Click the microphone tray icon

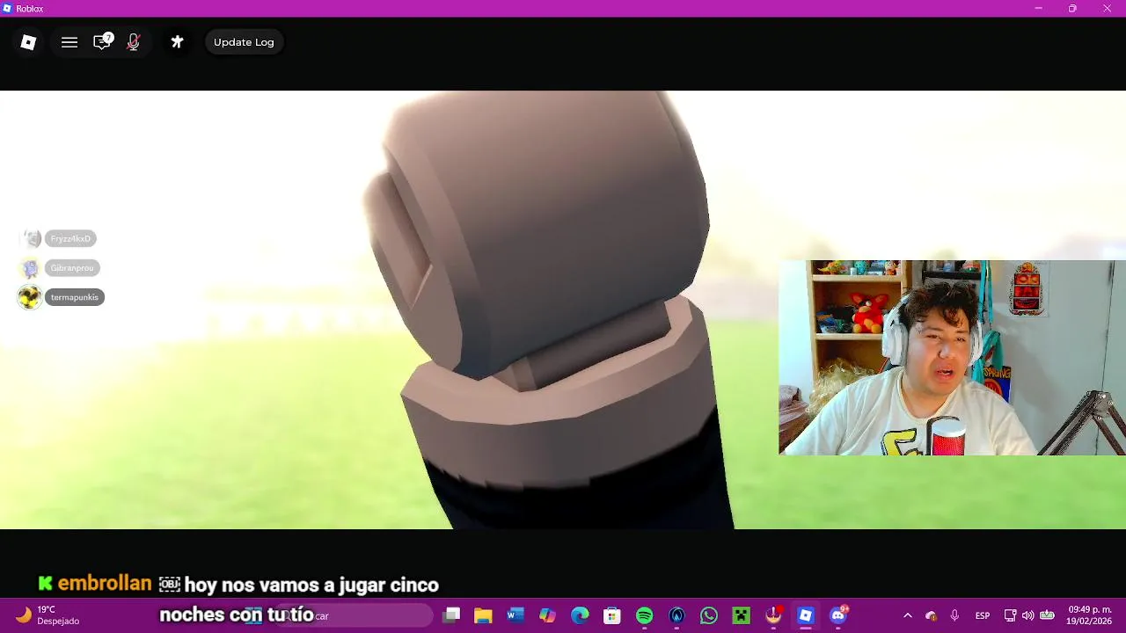tap(954, 615)
